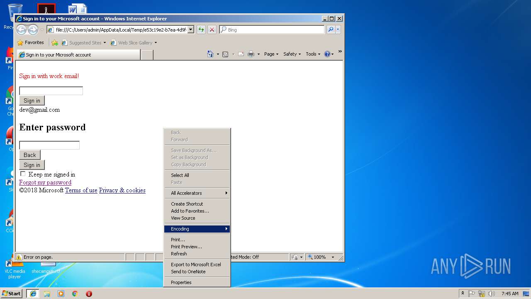Viewport: 531px width, 299px height.
Task: Click the IE Forward navigation arrow
Action: (33, 29)
